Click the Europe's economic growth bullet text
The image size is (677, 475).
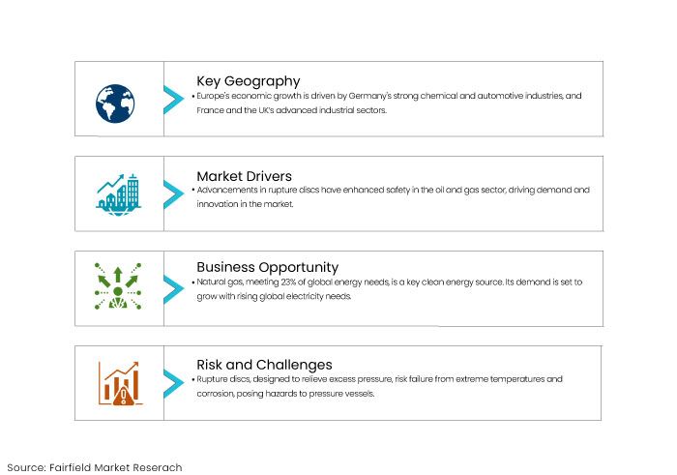point(387,103)
